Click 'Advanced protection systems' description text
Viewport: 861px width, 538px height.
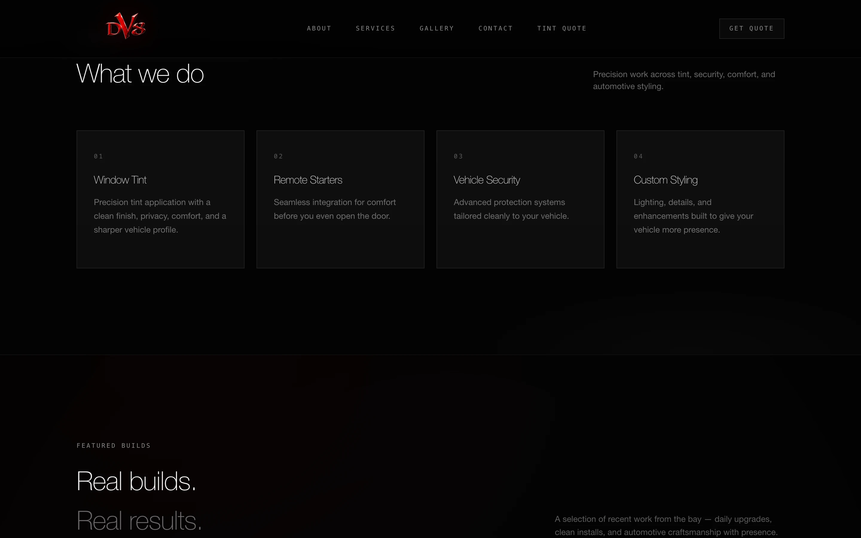(509, 202)
